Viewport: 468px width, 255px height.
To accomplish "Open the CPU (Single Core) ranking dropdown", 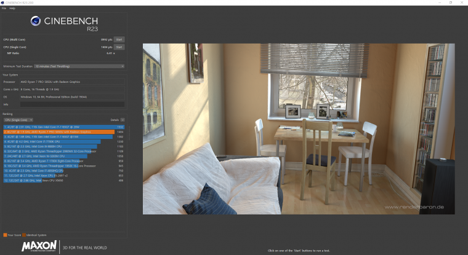I will click(18, 120).
